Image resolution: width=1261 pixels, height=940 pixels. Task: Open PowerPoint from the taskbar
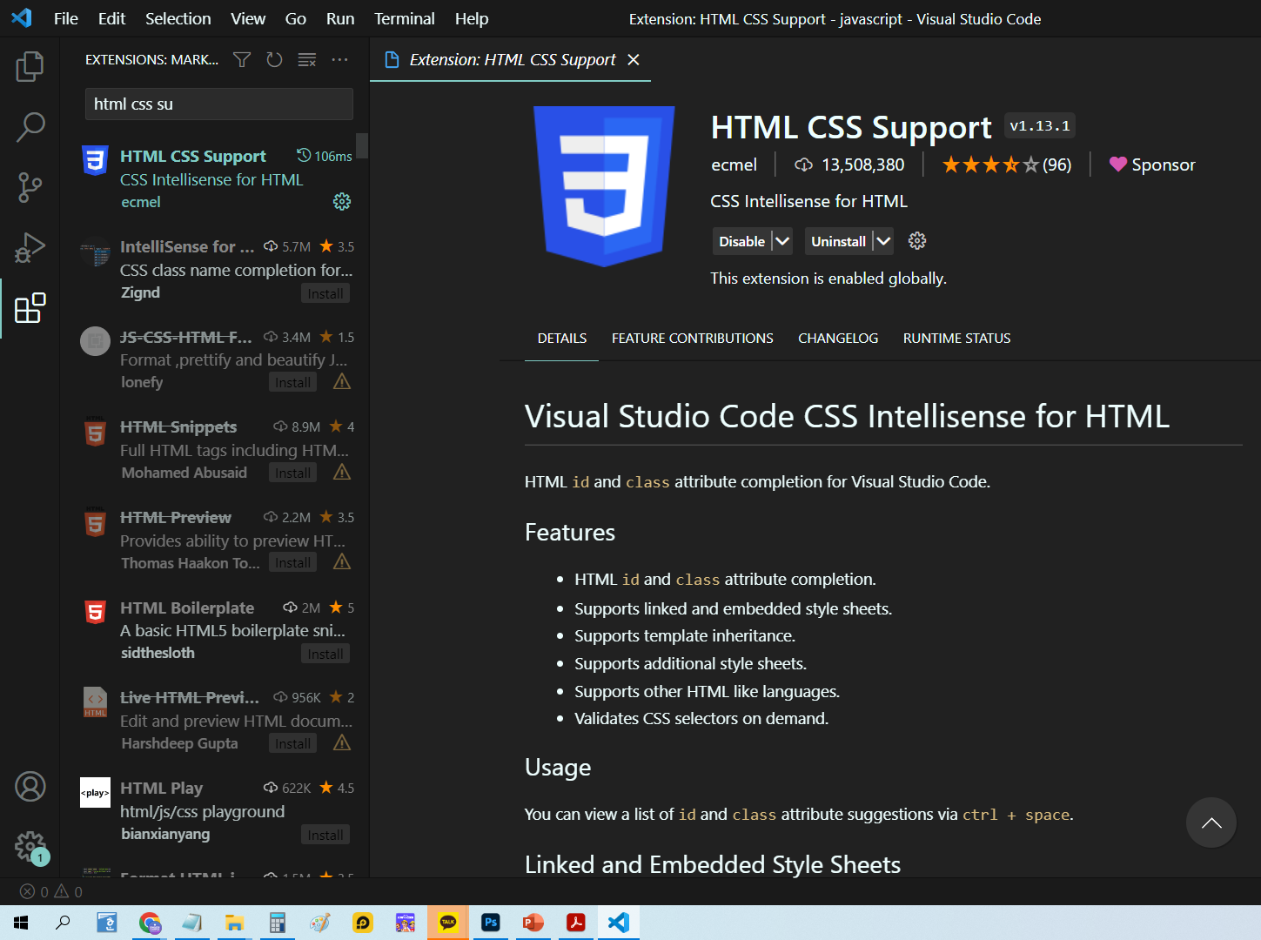pos(533,923)
